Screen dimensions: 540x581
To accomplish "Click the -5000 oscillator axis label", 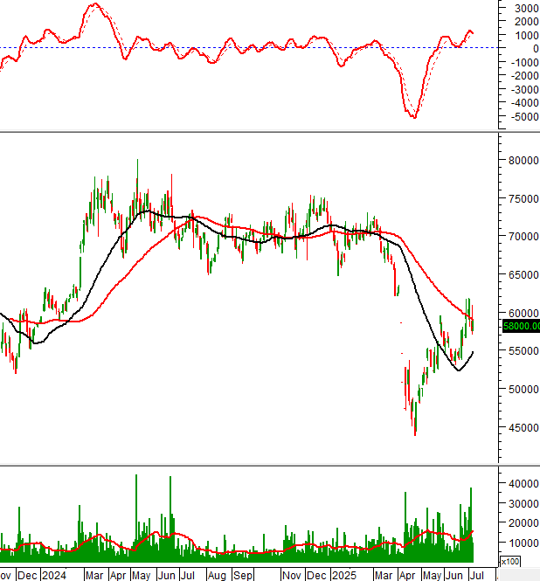I will pyautogui.click(x=525, y=117).
